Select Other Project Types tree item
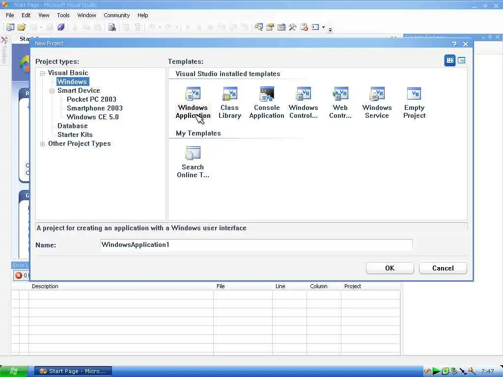The width and height of the screenshot is (503, 377). coord(79,144)
